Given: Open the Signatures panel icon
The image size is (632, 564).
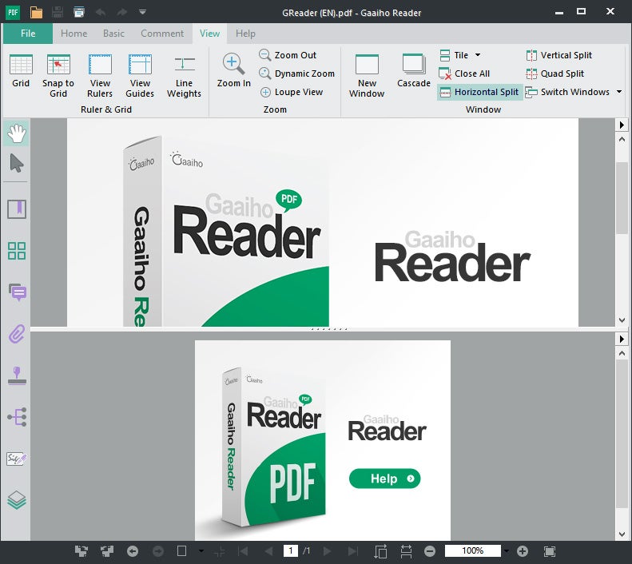Looking at the screenshot, I should tap(16, 459).
